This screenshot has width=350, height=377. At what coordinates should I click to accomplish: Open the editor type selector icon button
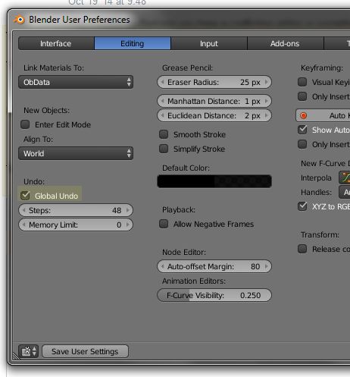(28, 351)
